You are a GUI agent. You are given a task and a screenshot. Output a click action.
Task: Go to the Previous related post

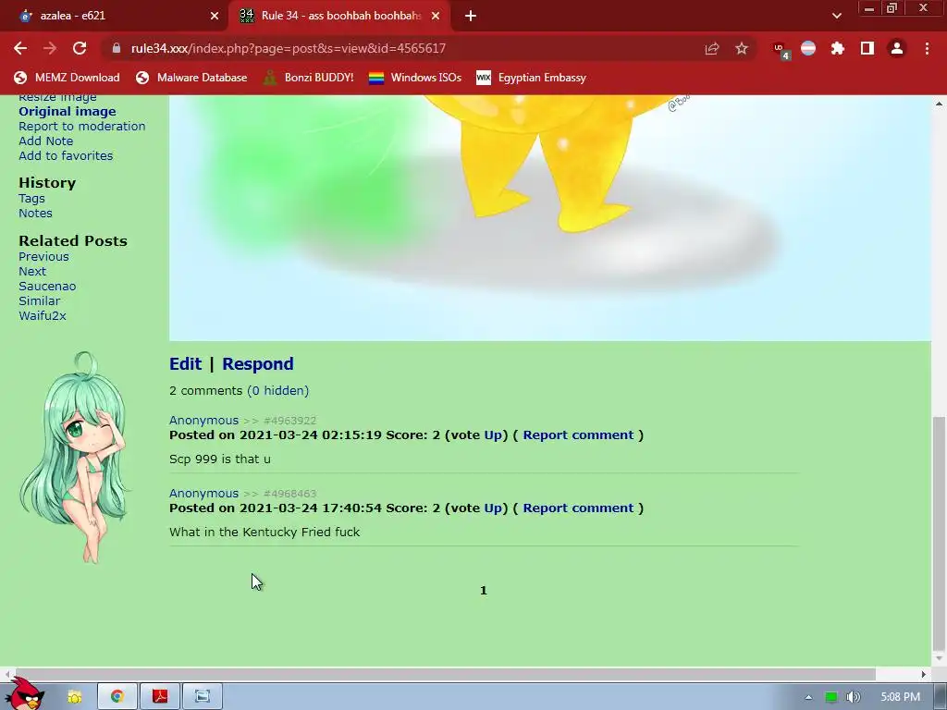(x=43, y=257)
